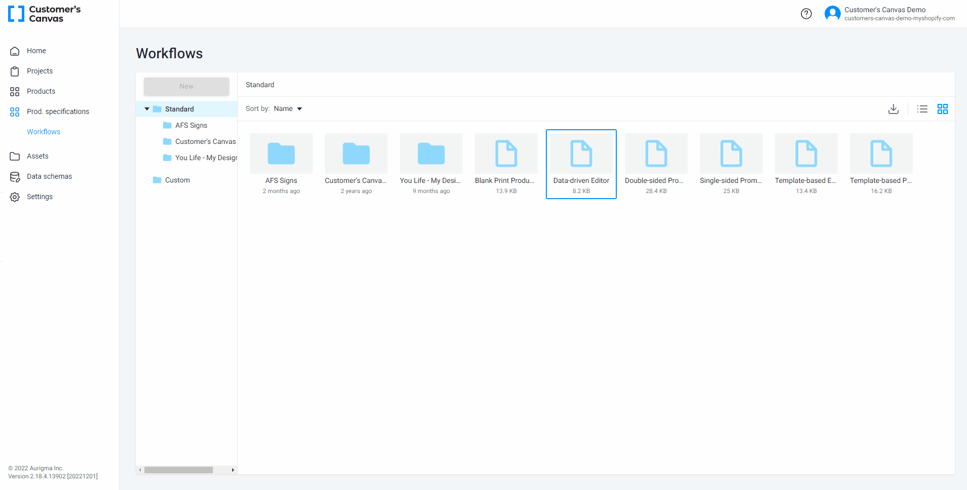Click the New button

[187, 86]
